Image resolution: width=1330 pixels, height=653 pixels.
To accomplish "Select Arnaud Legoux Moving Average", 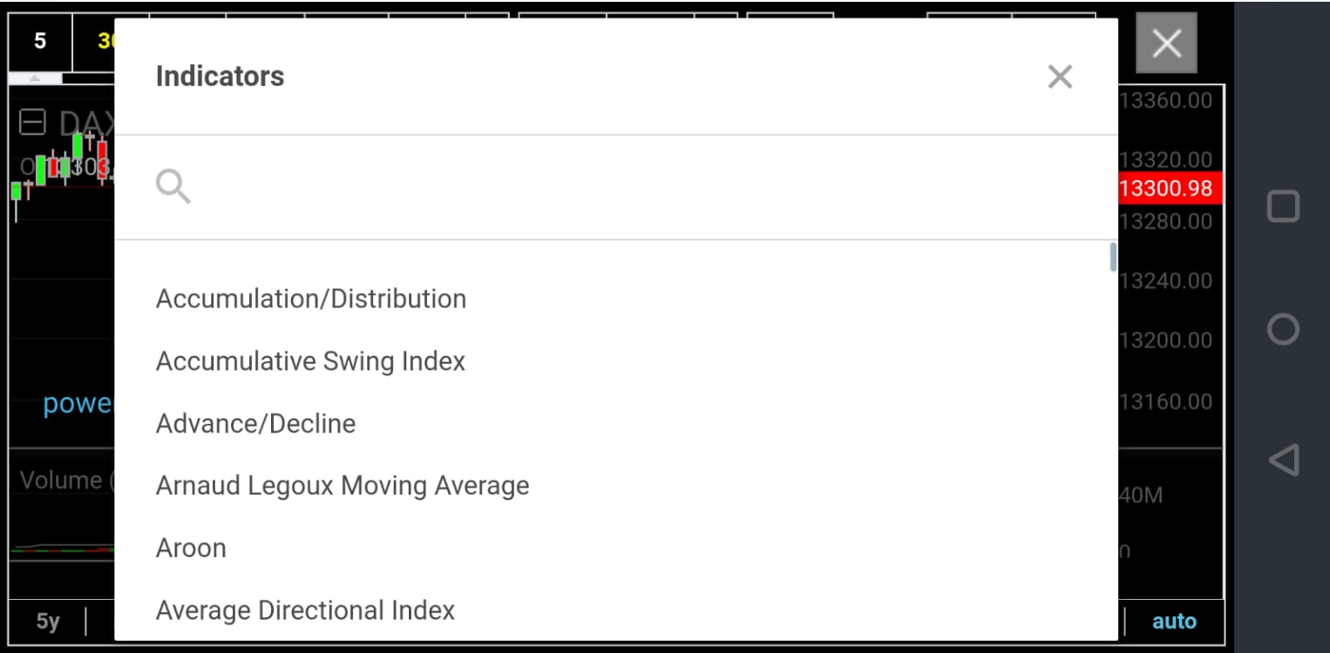I will tap(343, 486).
